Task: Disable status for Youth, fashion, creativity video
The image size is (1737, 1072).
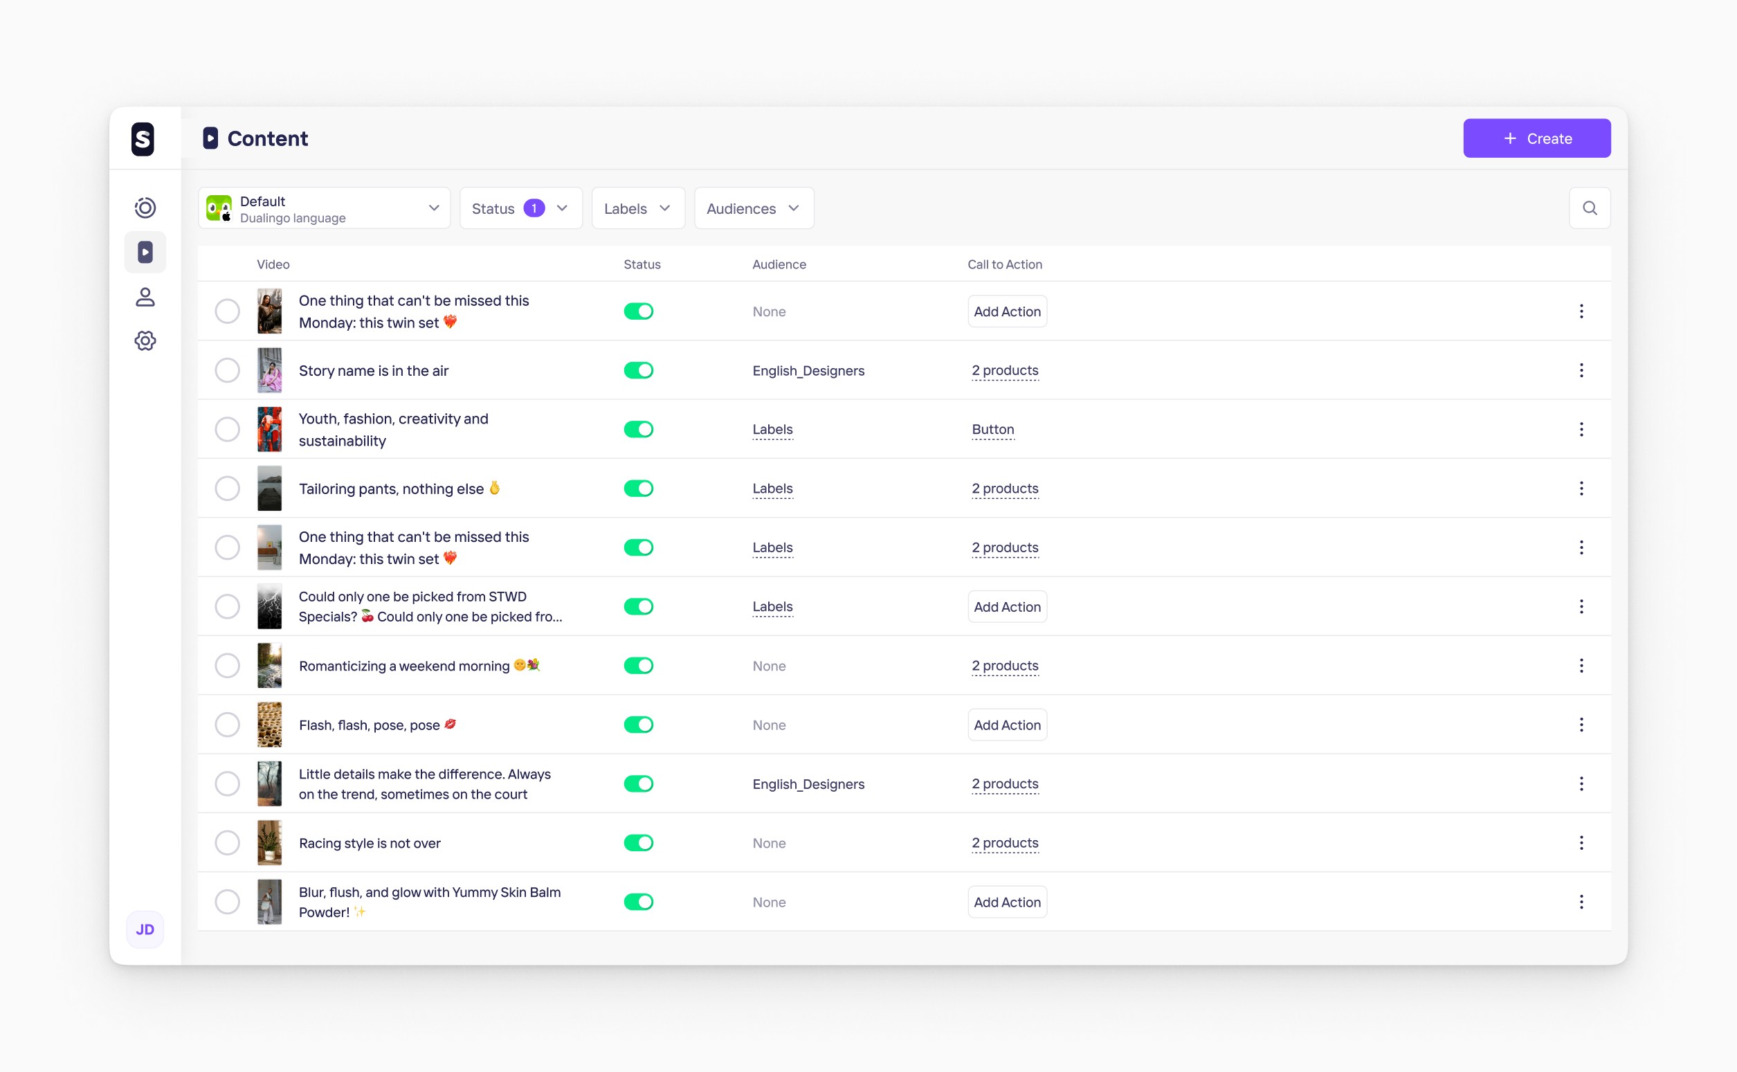Action: 638,429
